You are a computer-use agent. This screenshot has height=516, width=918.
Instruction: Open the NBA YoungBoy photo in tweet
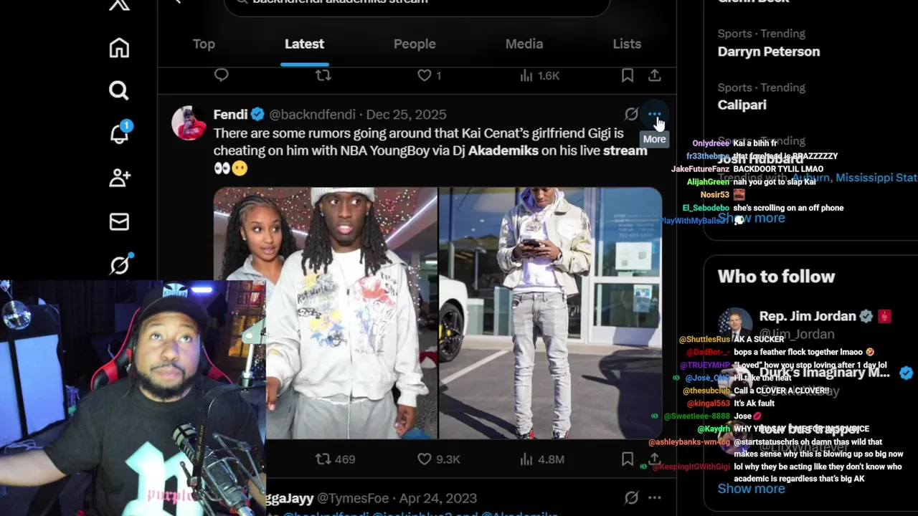pyautogui.click(x=550, y=313)
